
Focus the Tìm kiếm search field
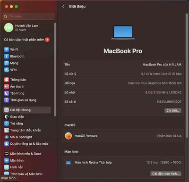point(29,17)
